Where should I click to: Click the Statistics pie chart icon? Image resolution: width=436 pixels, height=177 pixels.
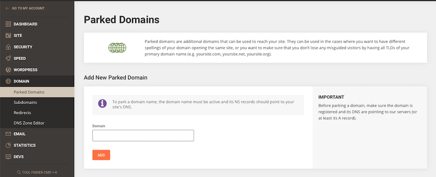click(x=8, y=145)
